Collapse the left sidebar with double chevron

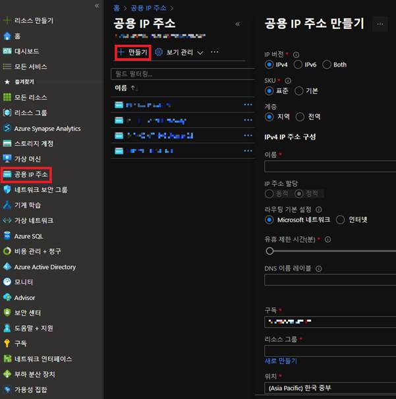[x=97, y=6]
